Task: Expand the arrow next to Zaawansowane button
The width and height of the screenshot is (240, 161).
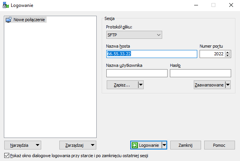Action: (x=228, y=85)
